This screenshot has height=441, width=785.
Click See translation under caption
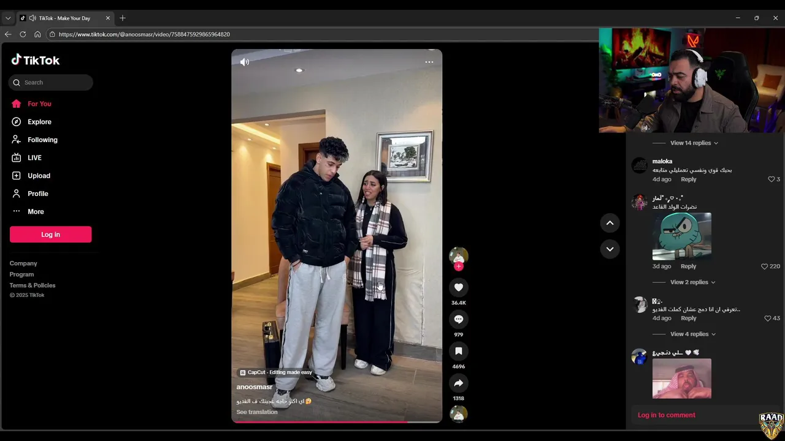point(257,412)
